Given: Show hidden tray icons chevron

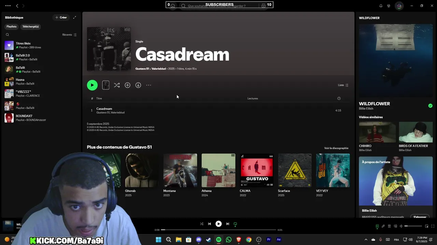Looking at the screenshot, I should pyautogui.click(x=366, y=240).
